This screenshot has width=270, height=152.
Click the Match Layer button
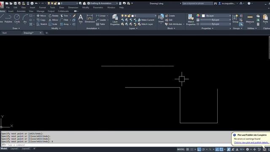[145, 24]
